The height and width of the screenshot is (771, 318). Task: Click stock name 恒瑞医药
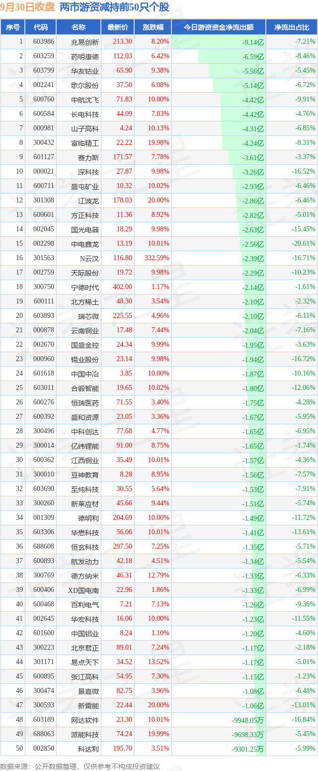85,403
